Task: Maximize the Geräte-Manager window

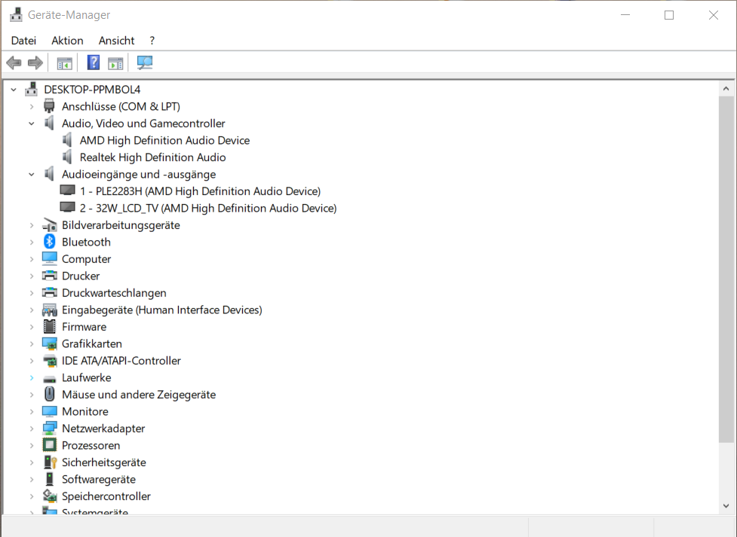Action: (x=669, y=15)
